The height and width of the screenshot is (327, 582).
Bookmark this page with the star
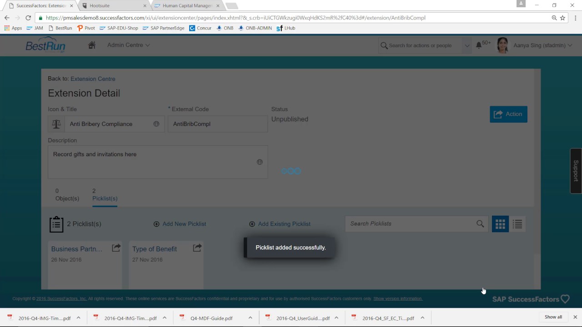pyautogui.click(x=562, y=18)
